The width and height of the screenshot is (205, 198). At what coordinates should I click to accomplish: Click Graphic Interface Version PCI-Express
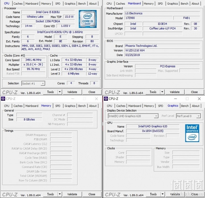point(167,66)
